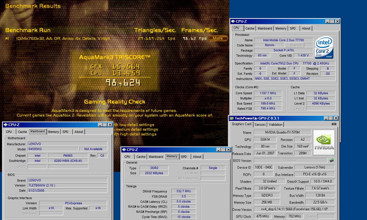Click the More button in AquaMark results
Image resolution: width=367 pixels, height=220 pixels.
tap(218, 38)
